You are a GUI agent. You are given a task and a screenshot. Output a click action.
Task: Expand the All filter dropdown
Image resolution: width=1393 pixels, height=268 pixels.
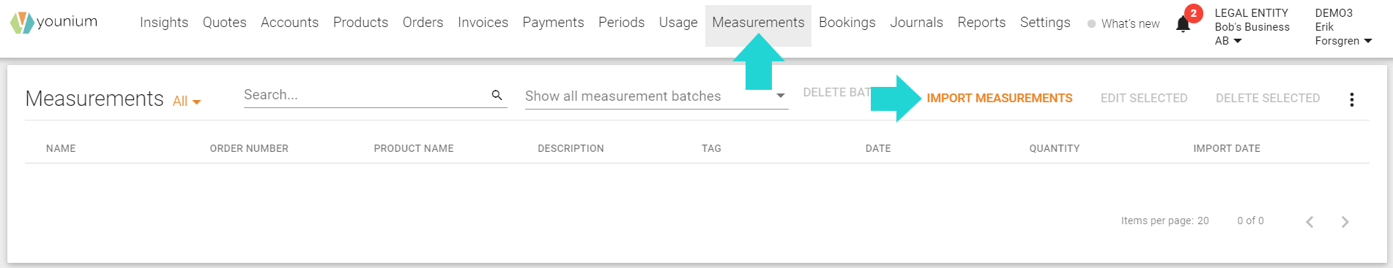coord(187,102)
